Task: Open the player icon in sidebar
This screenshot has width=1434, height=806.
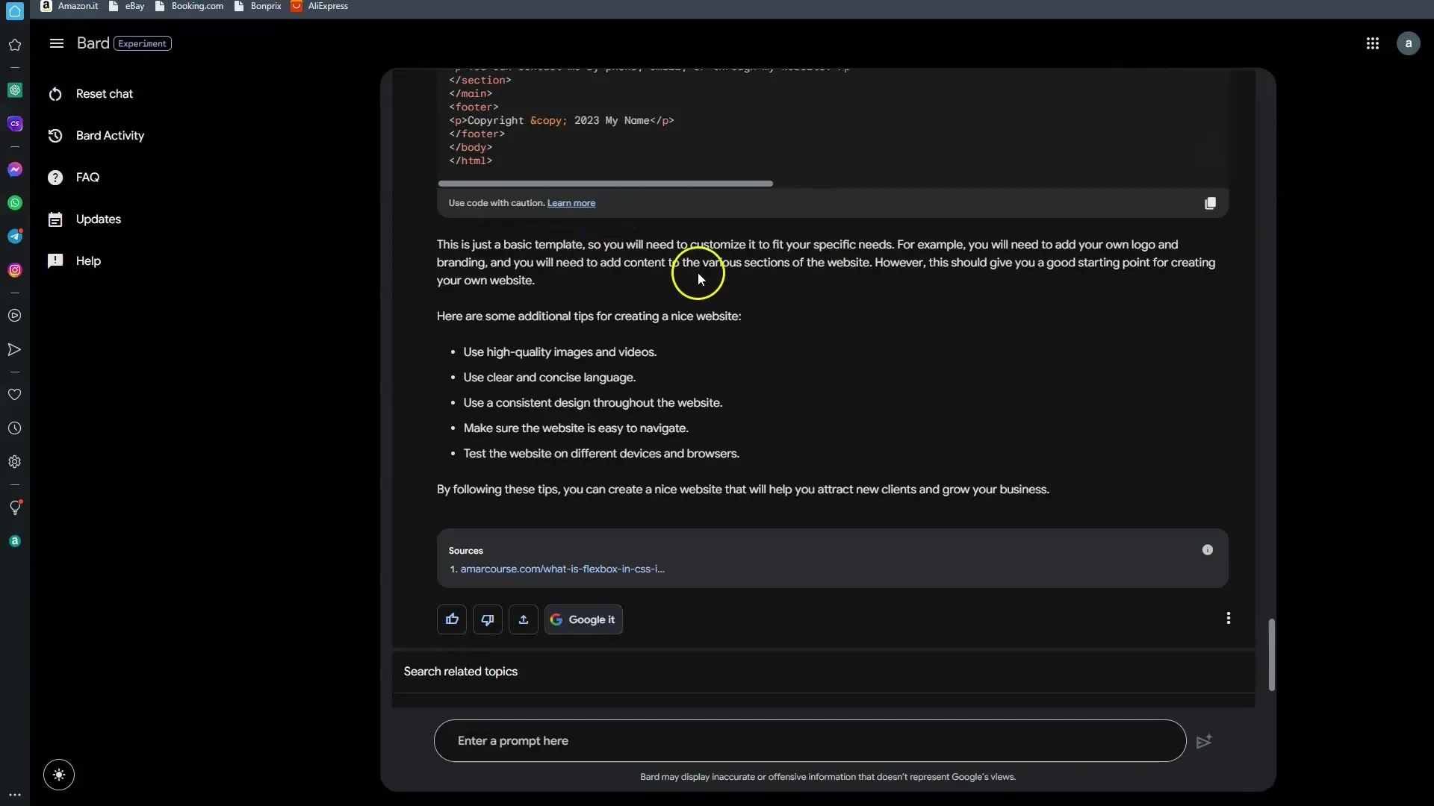Action: click(15, 316)
